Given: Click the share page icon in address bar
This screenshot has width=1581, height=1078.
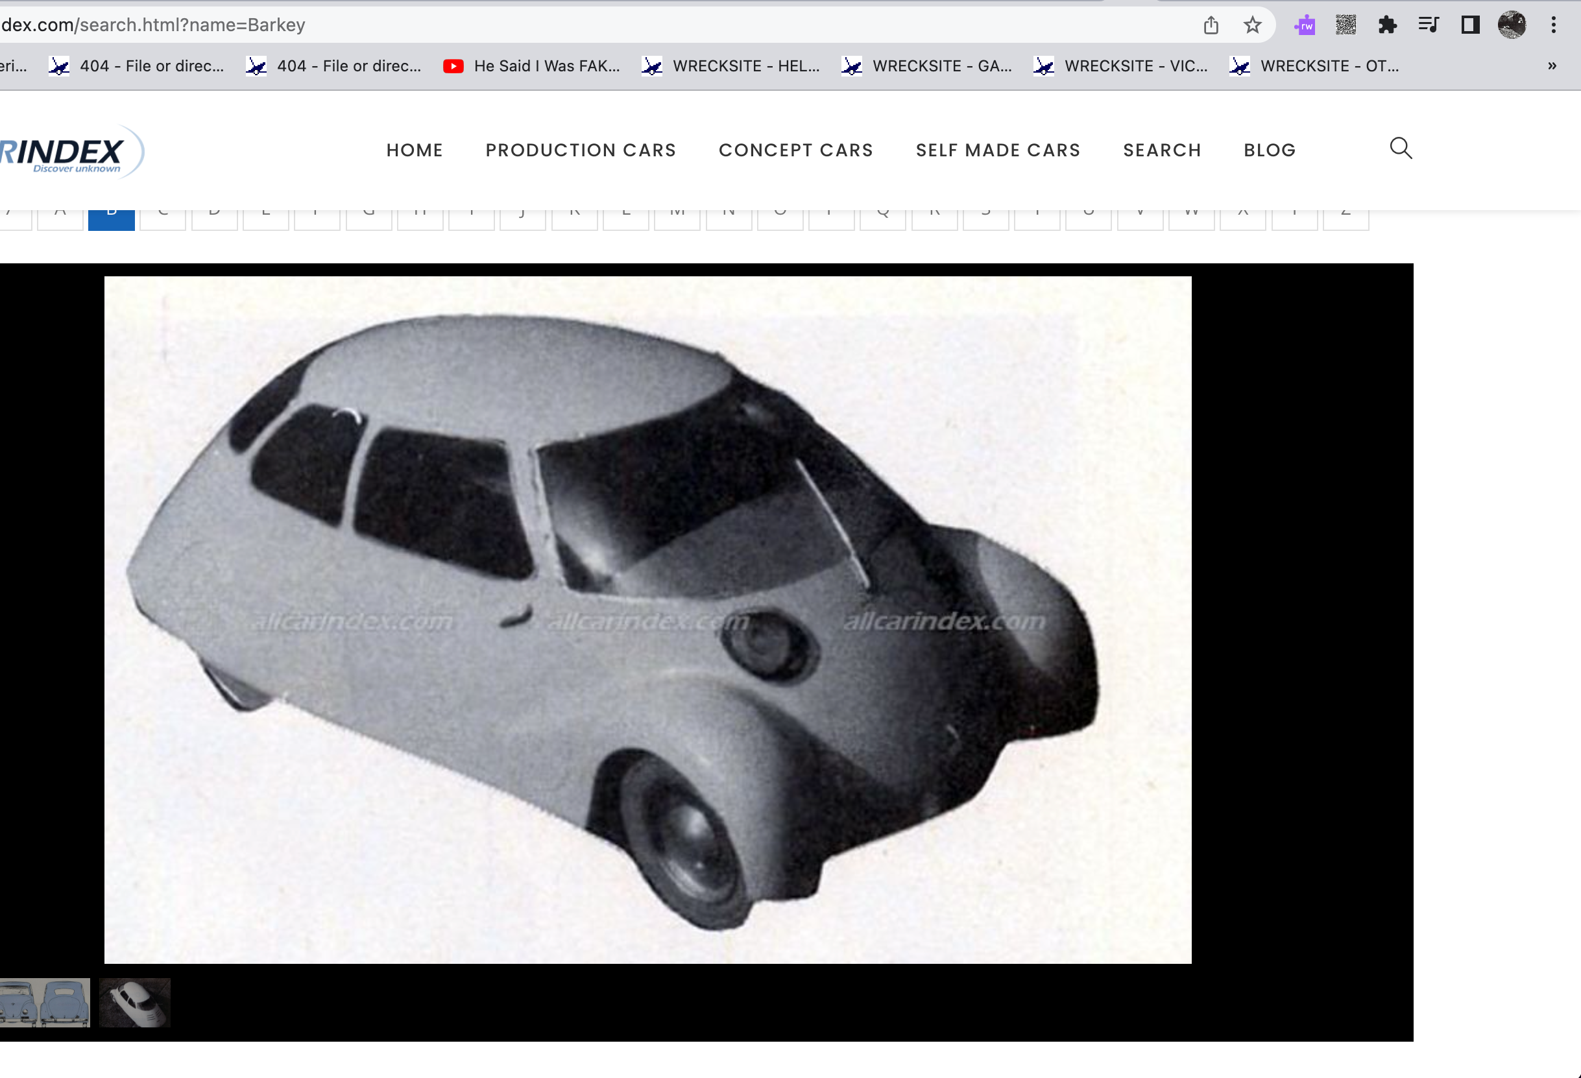Looking at the screenshot, I should [x=1211, y=25].
